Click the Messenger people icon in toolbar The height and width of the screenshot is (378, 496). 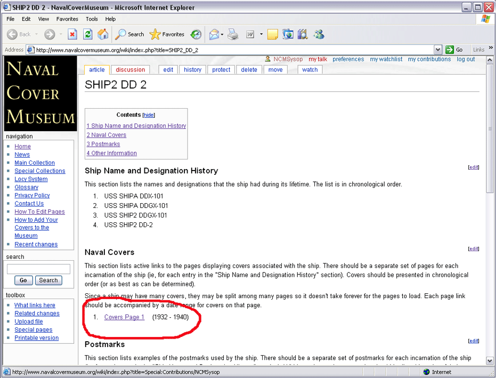click(x=319, y=35)
